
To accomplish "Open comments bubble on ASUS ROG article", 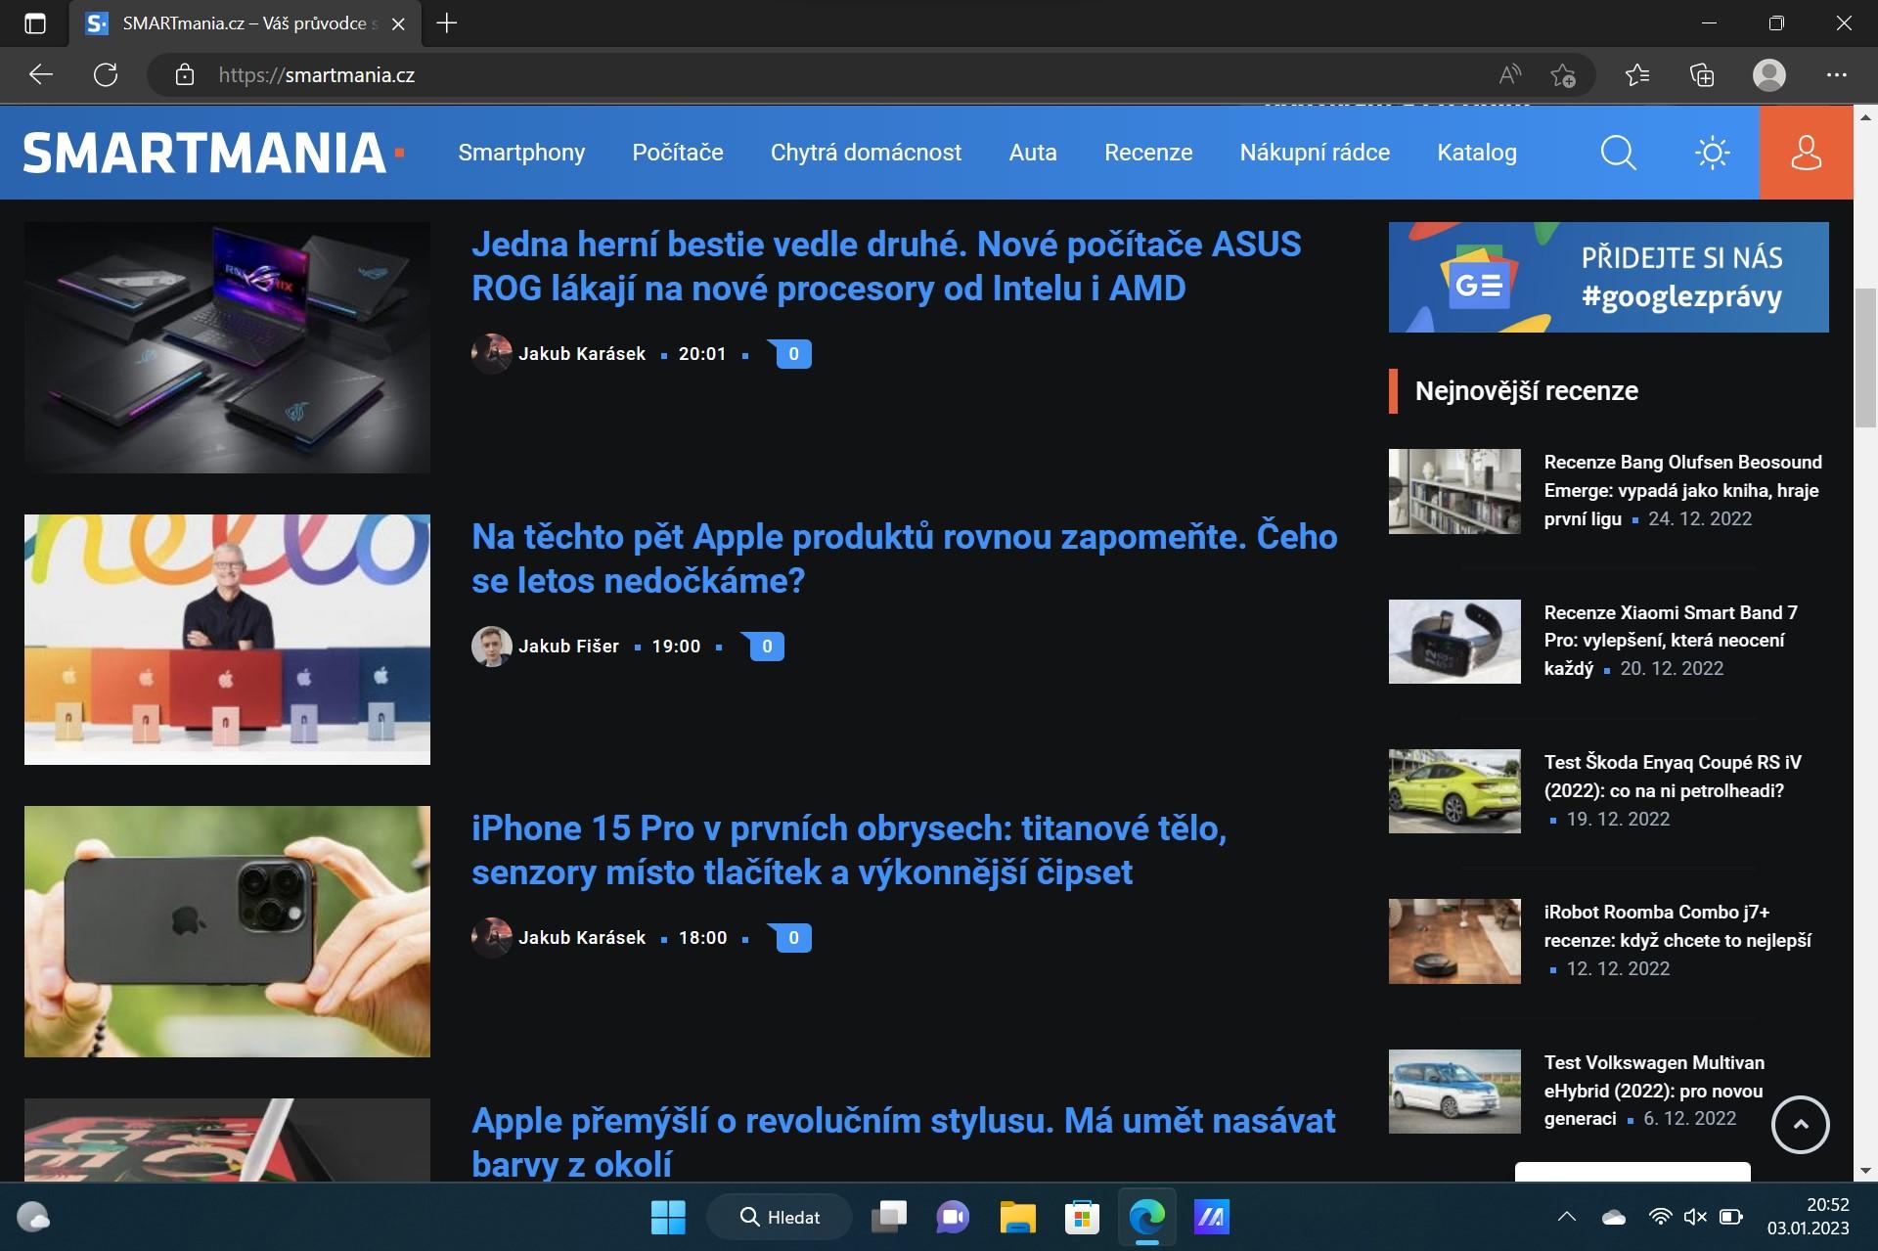I will point(791,354).
